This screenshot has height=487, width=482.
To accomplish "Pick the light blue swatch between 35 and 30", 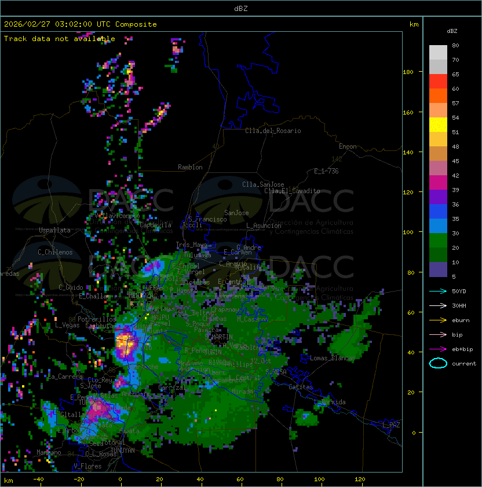I will 438,226.
